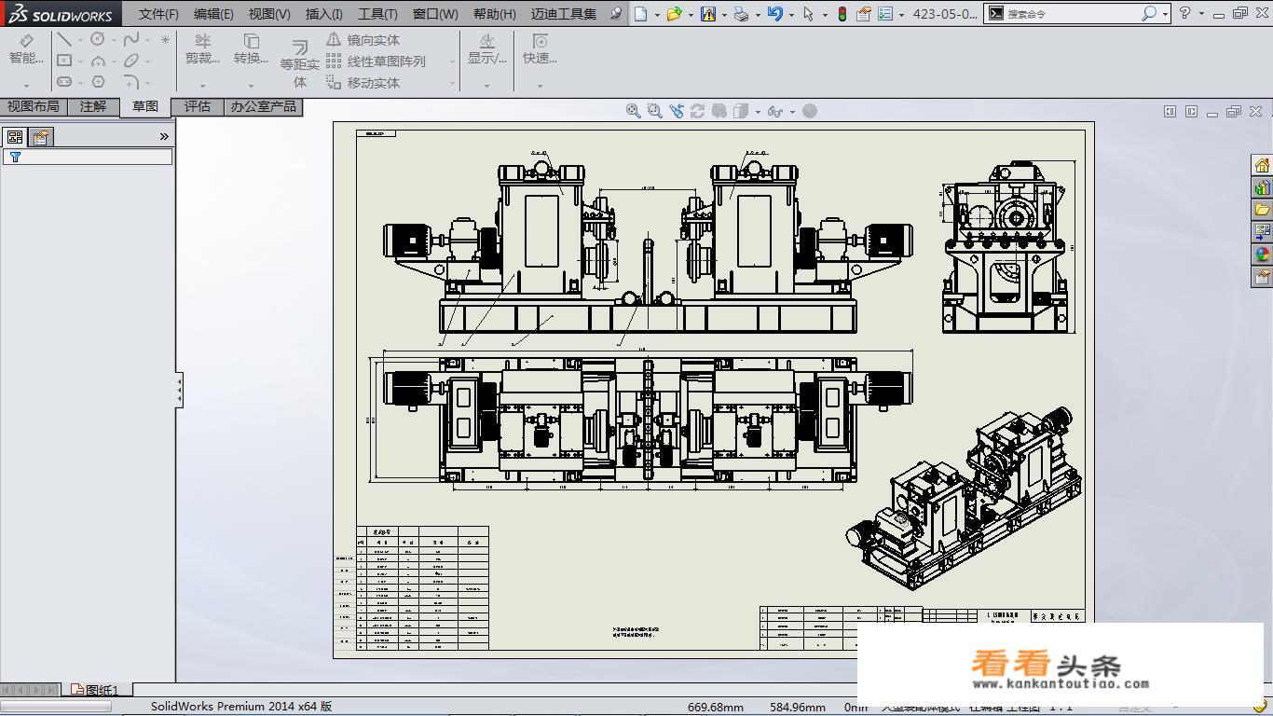Click Display/Delete Relations (显示/...) tool

(x=486, y=49)
